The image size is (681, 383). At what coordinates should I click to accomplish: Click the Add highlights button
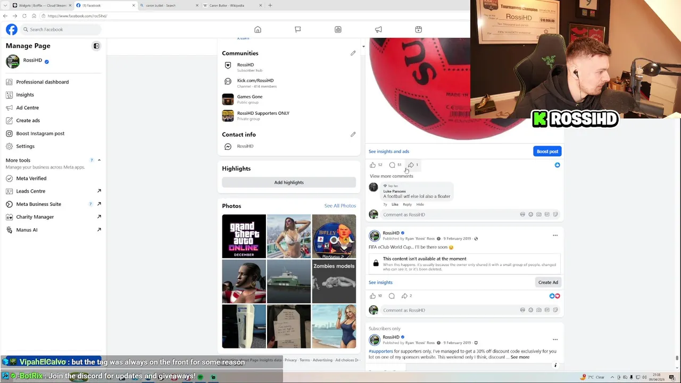[289, 182]
